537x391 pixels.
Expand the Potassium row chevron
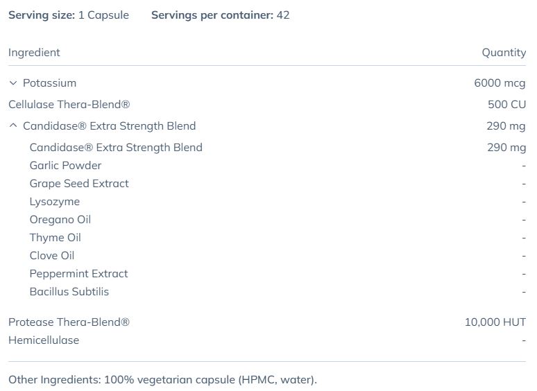pos(12,83)
